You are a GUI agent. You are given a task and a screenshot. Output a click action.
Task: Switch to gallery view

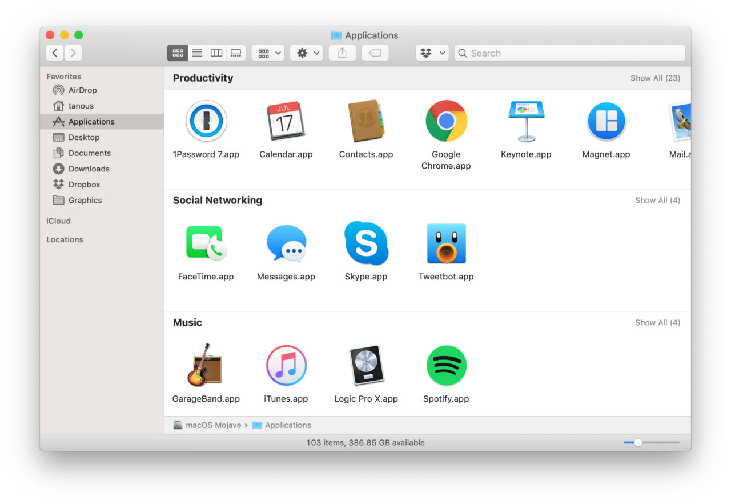click(236, 53)
